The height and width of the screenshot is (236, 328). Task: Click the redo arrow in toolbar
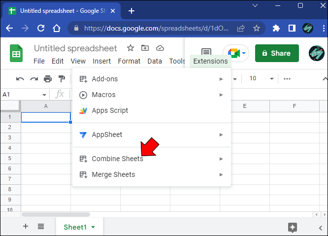[x=34, y=79]
